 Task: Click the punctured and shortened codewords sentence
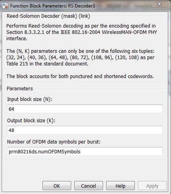pos(80,76)
